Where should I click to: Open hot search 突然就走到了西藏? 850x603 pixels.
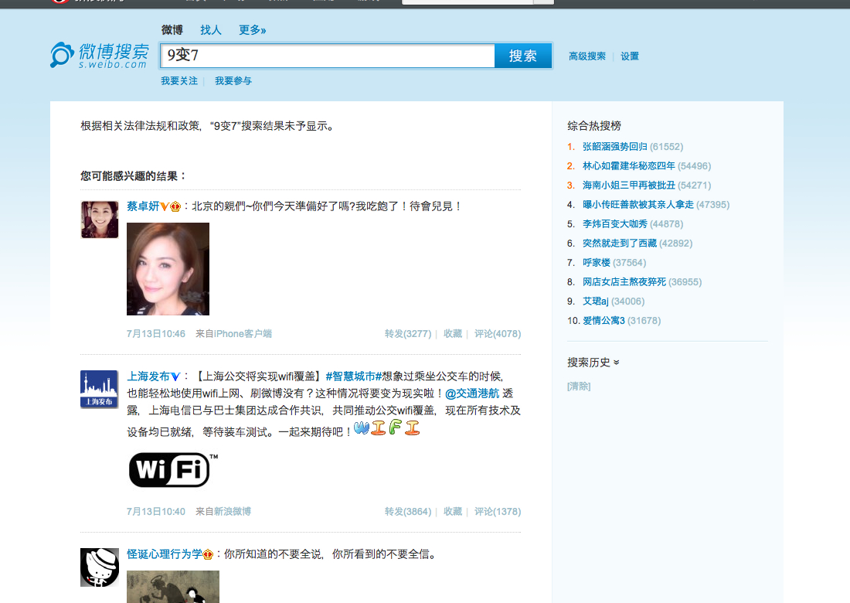pyautogui.click(x=620, y=244)
